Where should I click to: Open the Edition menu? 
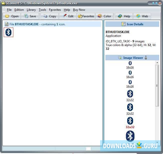pyautogui.click(x=19, y=10)
